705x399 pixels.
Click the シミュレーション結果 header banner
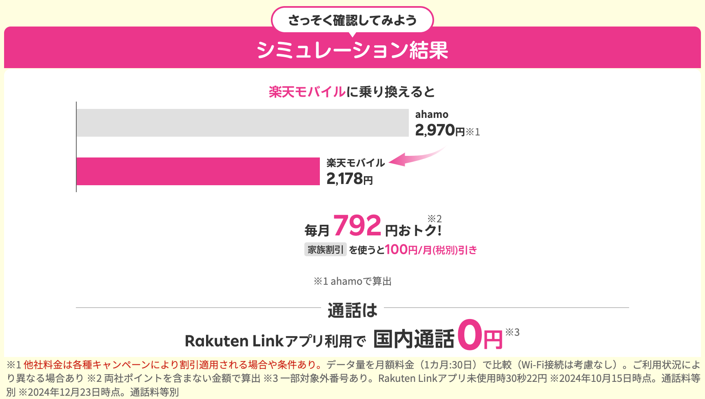click(352, 50)
